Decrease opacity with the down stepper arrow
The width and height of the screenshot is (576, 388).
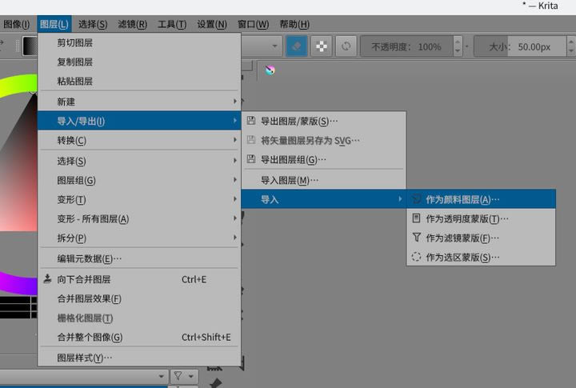458,51
